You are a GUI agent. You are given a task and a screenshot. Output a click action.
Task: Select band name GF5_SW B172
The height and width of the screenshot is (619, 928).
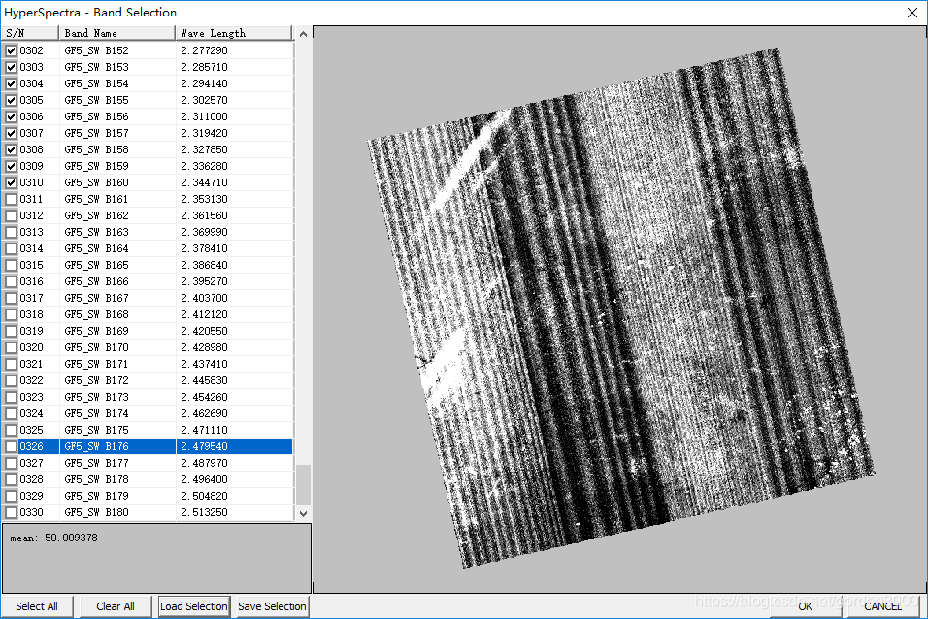(96, 380)
